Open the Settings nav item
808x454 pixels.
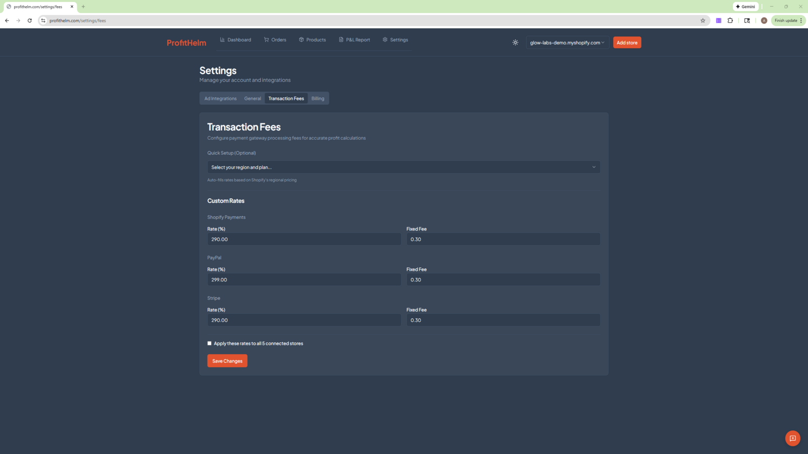(x=395, y=40)
